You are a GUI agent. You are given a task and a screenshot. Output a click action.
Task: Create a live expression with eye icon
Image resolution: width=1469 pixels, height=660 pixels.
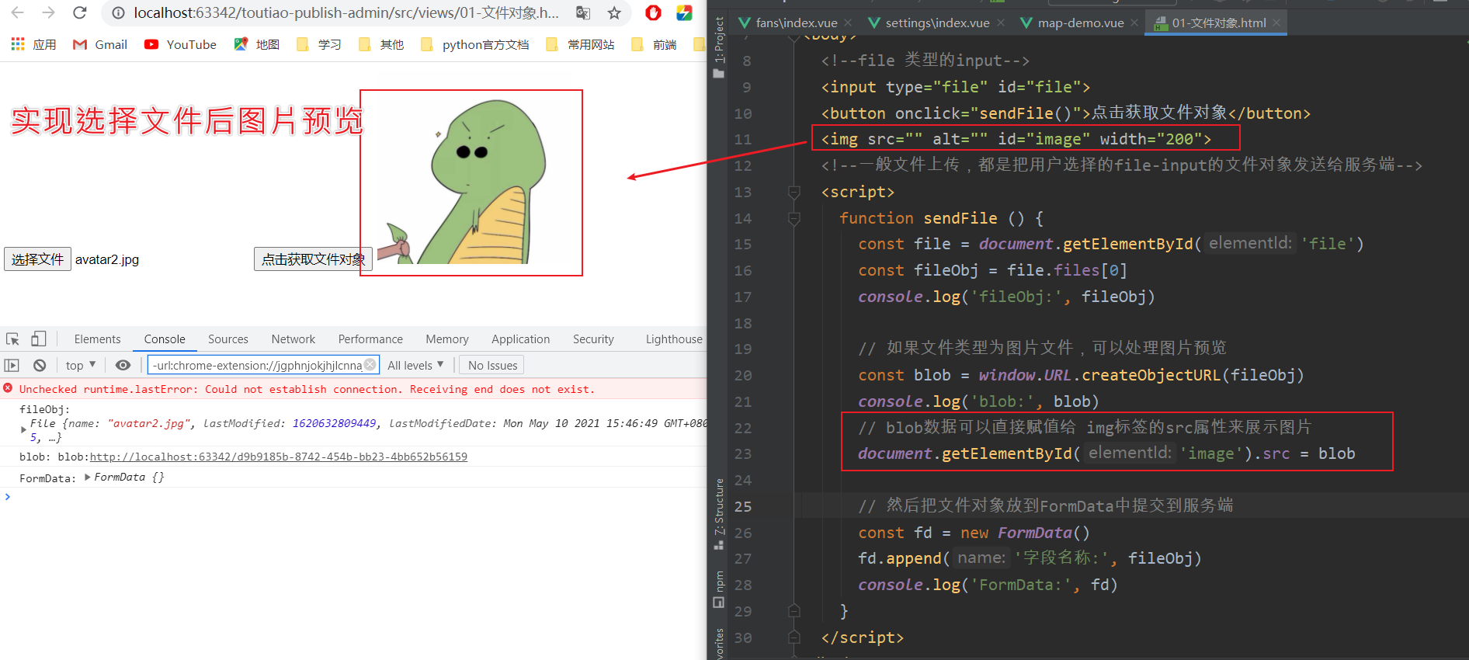point(123,365)
